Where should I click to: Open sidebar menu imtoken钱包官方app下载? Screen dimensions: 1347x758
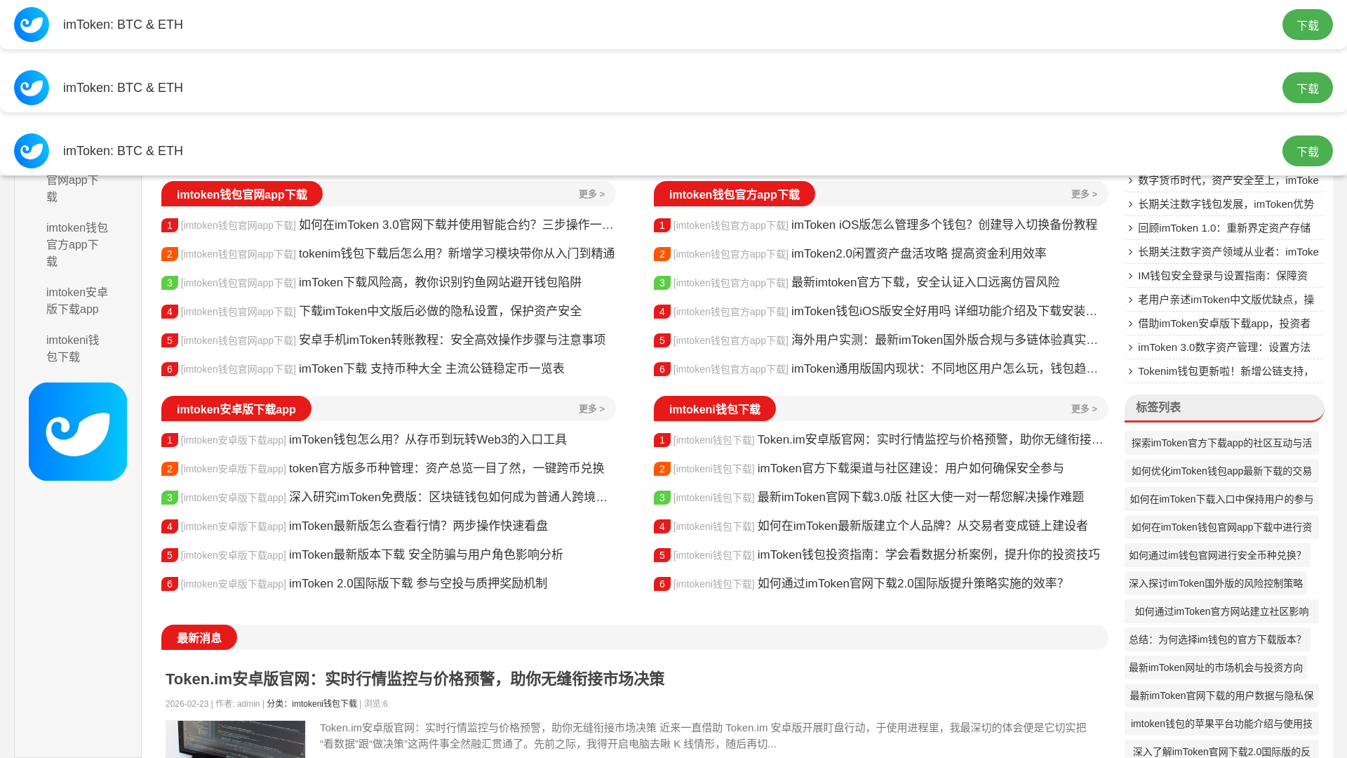(77, 245)
